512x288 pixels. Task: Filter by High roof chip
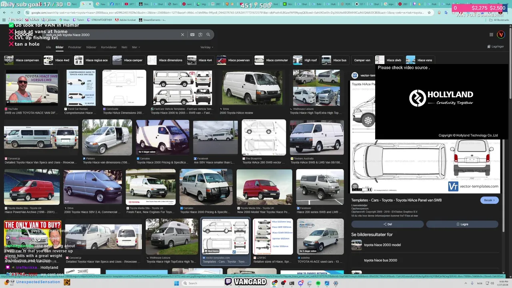coord(305,60)
